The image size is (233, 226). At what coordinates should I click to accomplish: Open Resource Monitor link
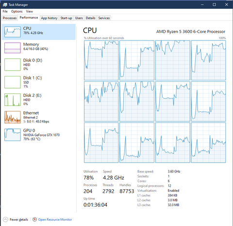[55, 220]
